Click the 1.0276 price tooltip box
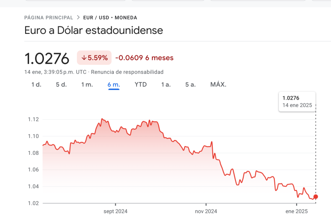 (297, 101)
